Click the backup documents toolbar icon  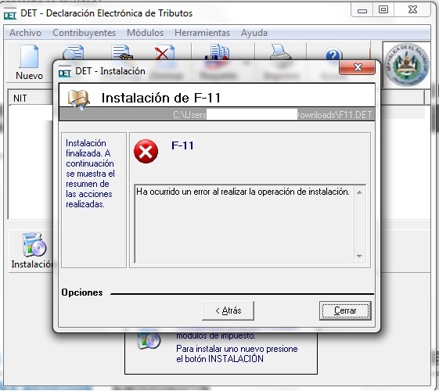tap(218, 52)
